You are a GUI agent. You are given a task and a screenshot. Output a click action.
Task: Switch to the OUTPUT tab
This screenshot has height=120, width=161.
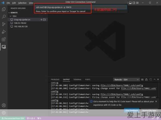tap(66, 80)
